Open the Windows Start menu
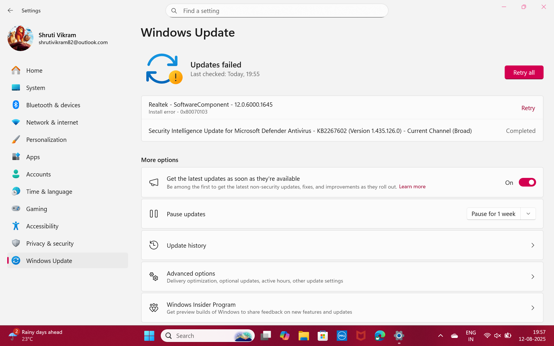Viewport: 554px width, 346px height. click(149, 336)
